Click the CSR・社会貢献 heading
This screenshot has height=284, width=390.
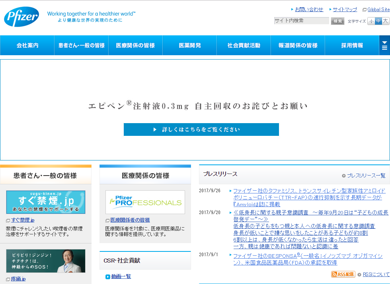pos(122,261)
